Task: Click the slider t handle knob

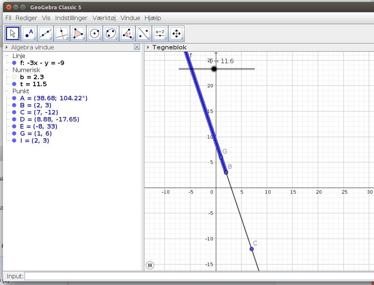Action: pos(214,69)
